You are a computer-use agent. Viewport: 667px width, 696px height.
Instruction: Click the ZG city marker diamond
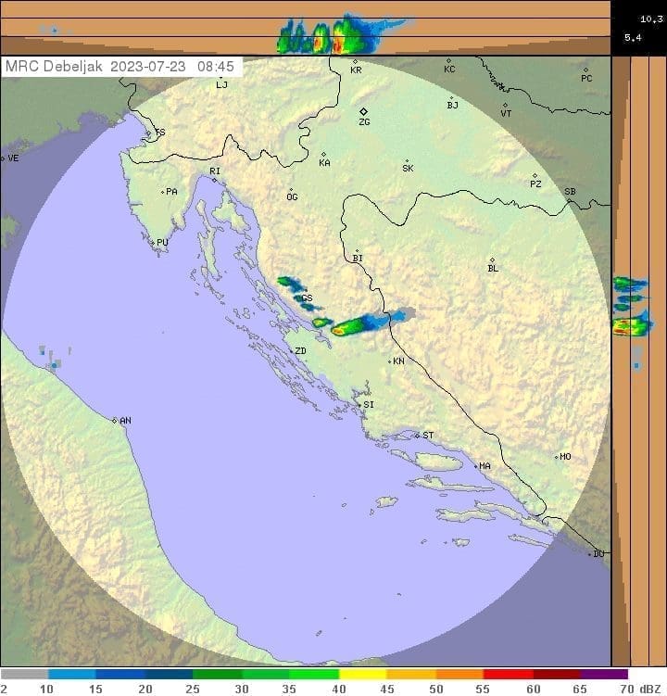click(363, 111)
